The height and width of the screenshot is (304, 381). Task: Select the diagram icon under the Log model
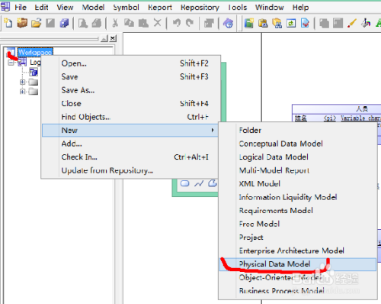coord(34,73)
